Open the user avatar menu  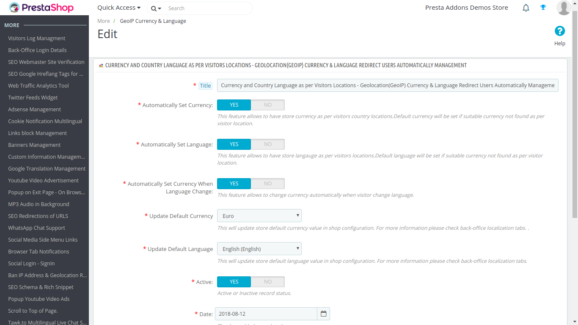[564, 8]
